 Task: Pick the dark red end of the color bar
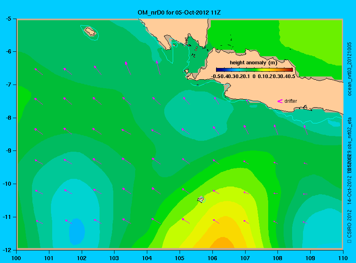(291, 70)
